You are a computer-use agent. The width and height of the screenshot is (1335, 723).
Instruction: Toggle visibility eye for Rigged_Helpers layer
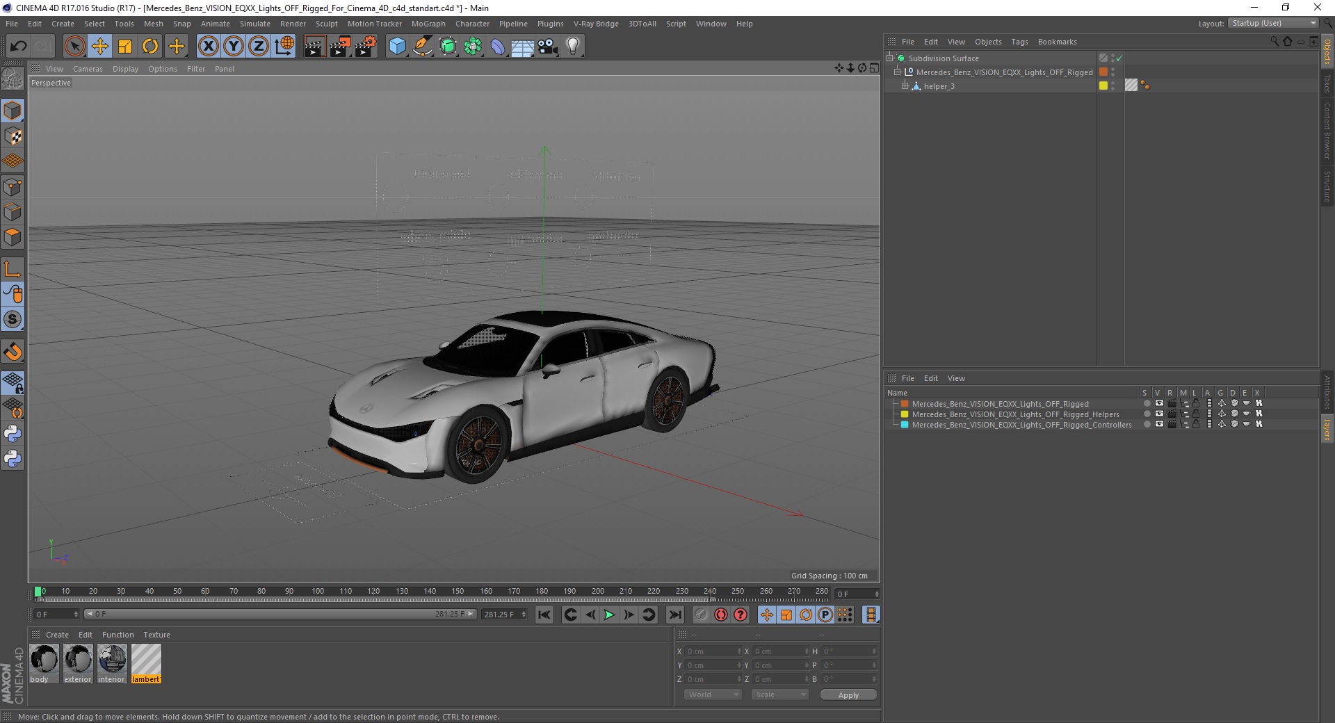1159,414
